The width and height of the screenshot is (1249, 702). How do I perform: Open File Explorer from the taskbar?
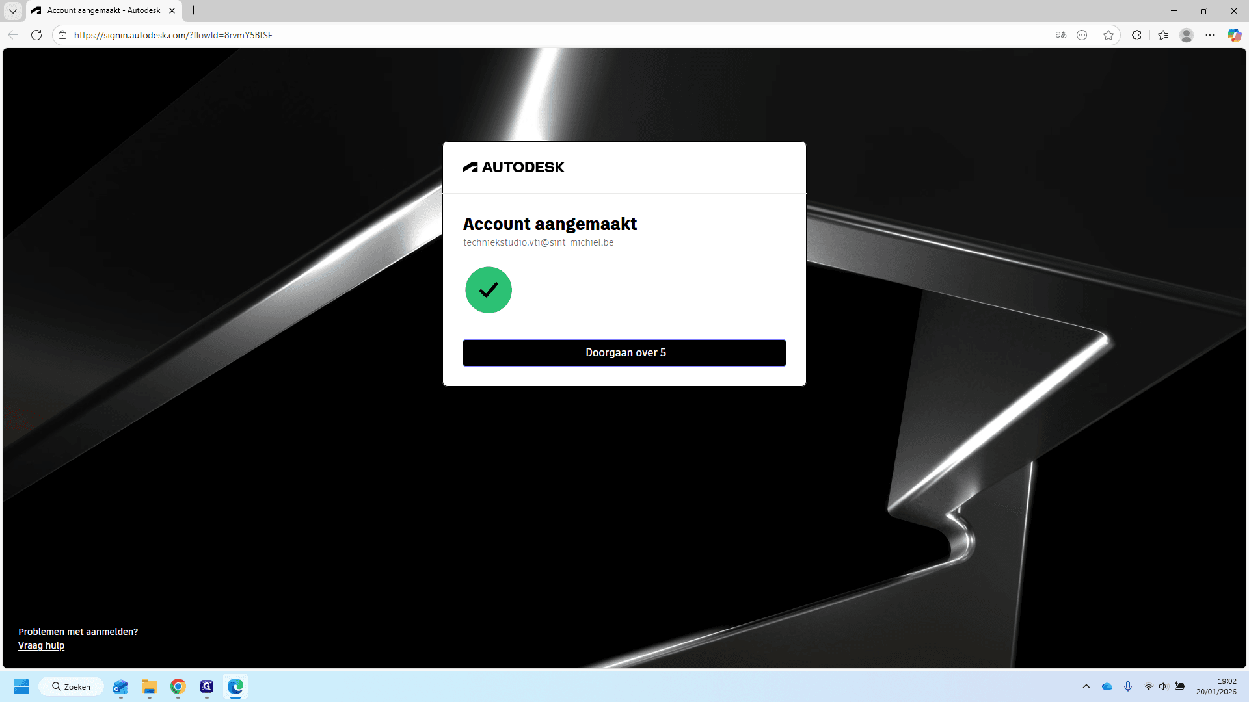(150, 686)
